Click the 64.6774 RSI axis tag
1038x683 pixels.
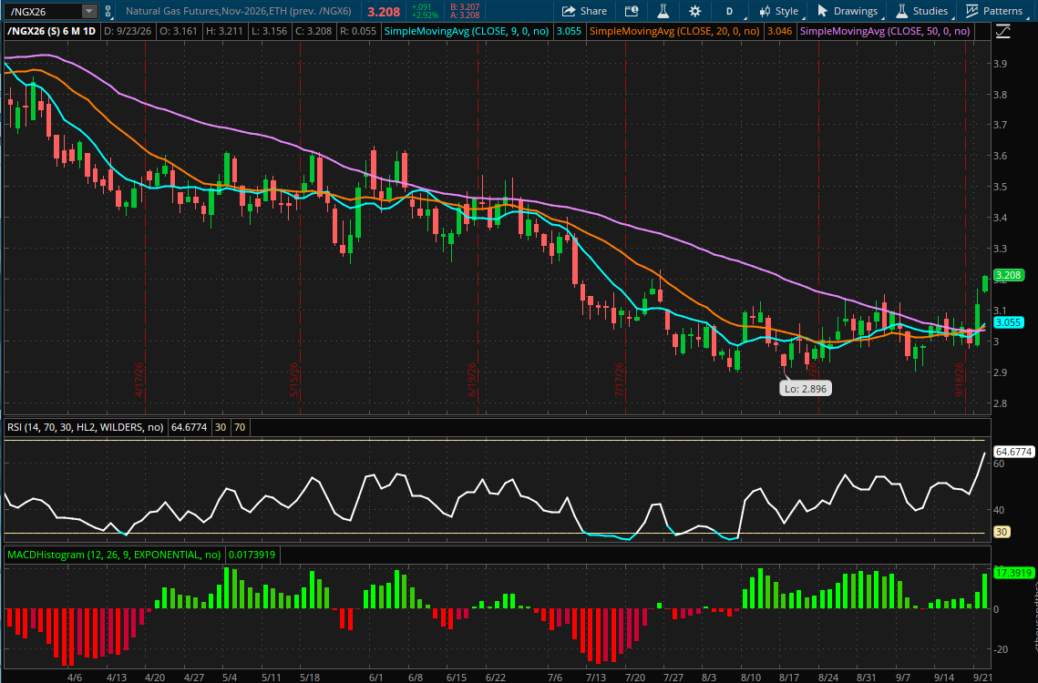coord(1013,452)
